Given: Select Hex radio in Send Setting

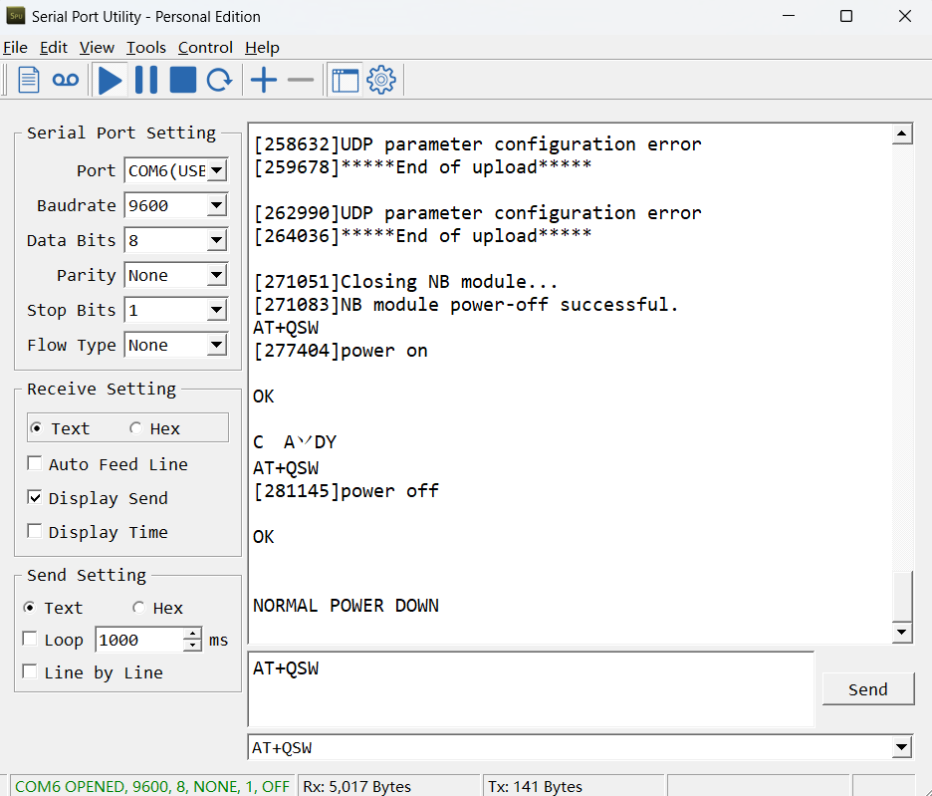Looking at the screenshot, I should click(138, 608).
